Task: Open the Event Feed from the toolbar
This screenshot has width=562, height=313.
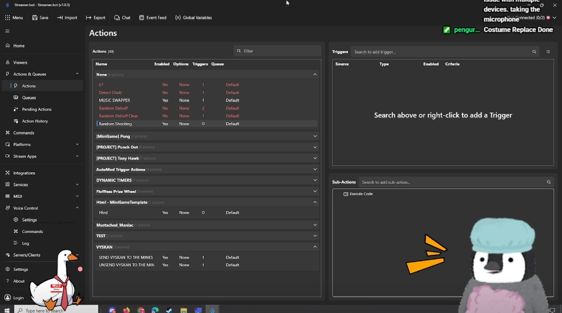Action: (x=153, y=18)
